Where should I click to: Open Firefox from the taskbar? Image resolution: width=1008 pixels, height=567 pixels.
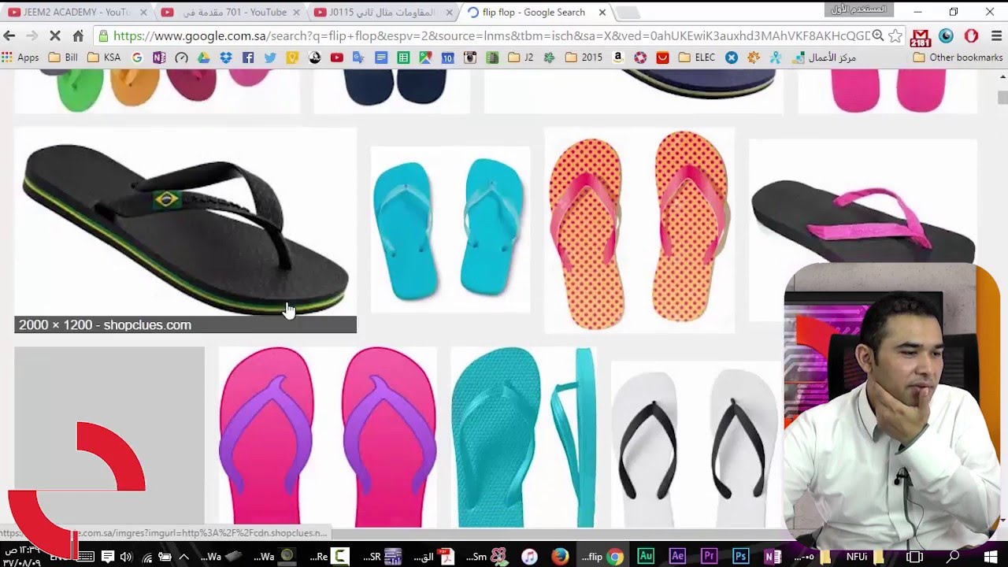tap(560, 556)
